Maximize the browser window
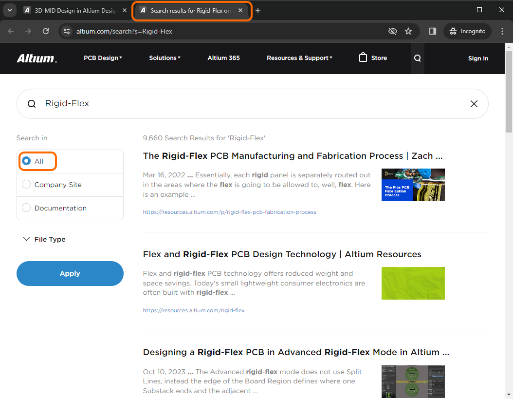This screenshot has width=513, height=399. click(479, 10)
